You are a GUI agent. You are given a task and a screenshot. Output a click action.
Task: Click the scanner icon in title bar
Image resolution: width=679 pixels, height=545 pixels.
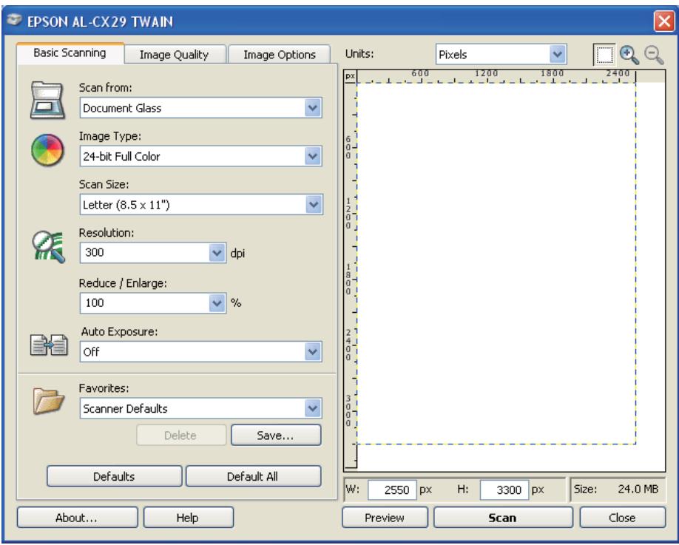pos(14,21)
